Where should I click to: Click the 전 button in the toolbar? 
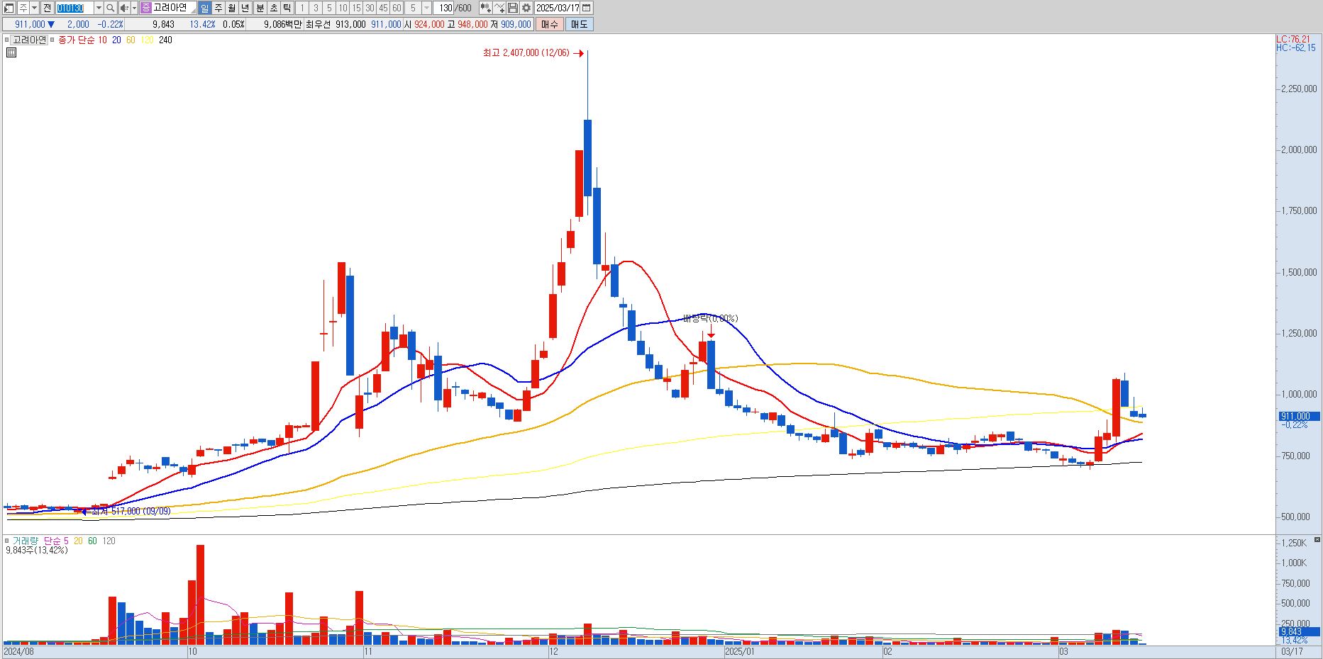(x=47, y=8)
